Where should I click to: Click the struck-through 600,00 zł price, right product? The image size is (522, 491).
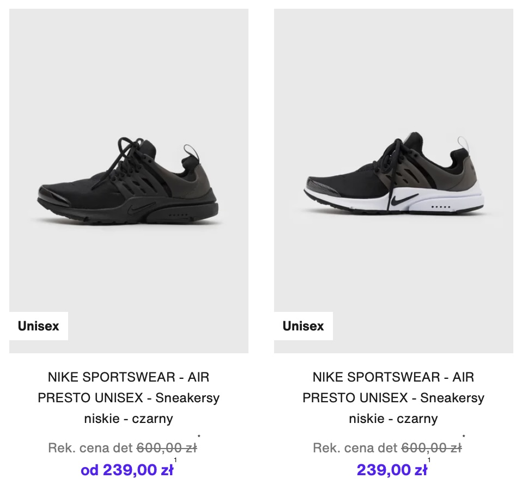pyautogui.click(x=431, y=448)
